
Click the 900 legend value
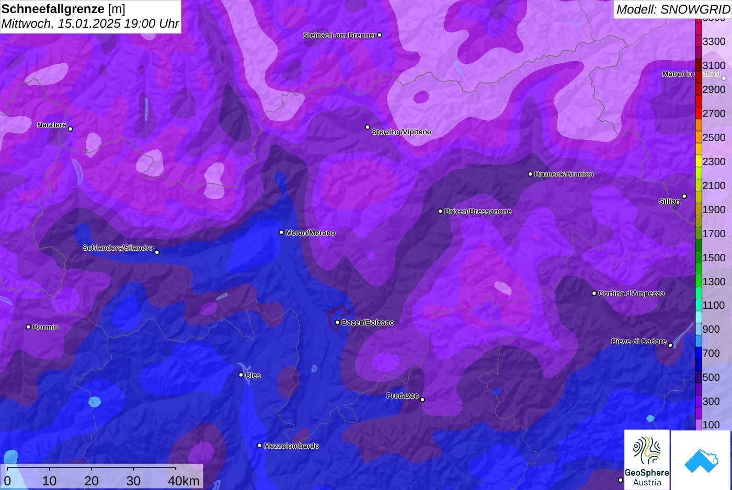(x=711, y=329)
